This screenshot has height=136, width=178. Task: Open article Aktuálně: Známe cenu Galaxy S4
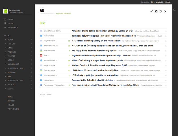[x=103, y=31]
